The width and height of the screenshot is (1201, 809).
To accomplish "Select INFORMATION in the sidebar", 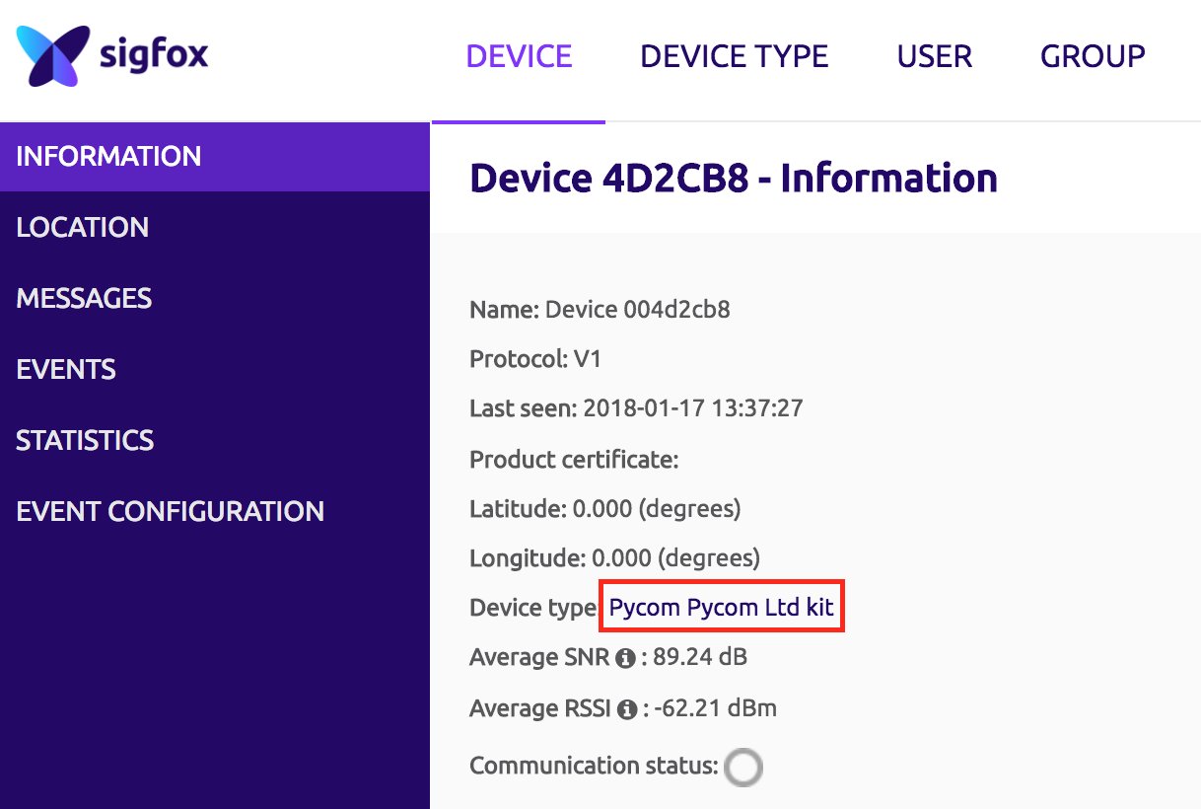I will (x=108, y=156).
